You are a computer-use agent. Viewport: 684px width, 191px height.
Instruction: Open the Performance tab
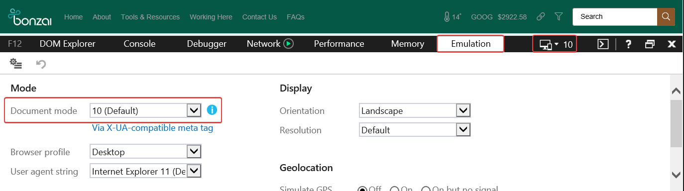[x=339, y=44]
